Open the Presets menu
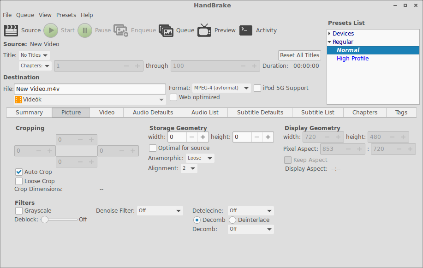 pyautogui.click(x=66, y=15)
